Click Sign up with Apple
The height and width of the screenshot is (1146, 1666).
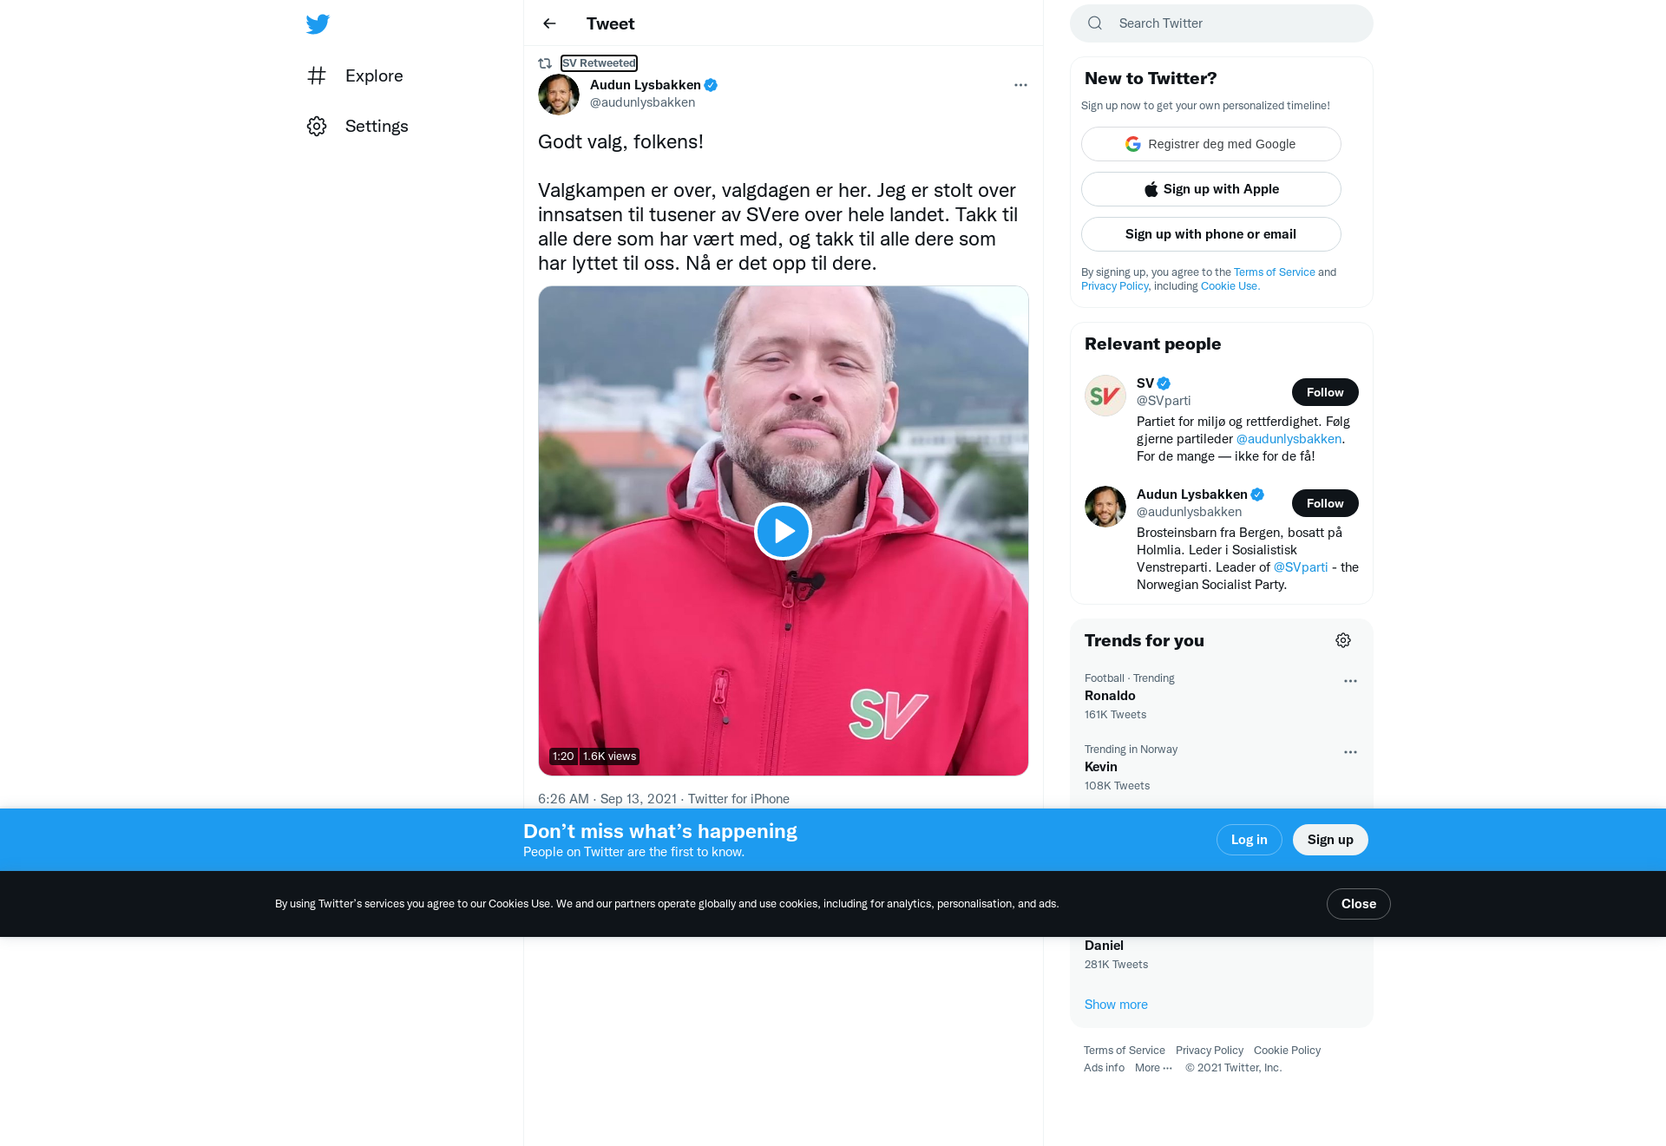[x=1211, y=189]
